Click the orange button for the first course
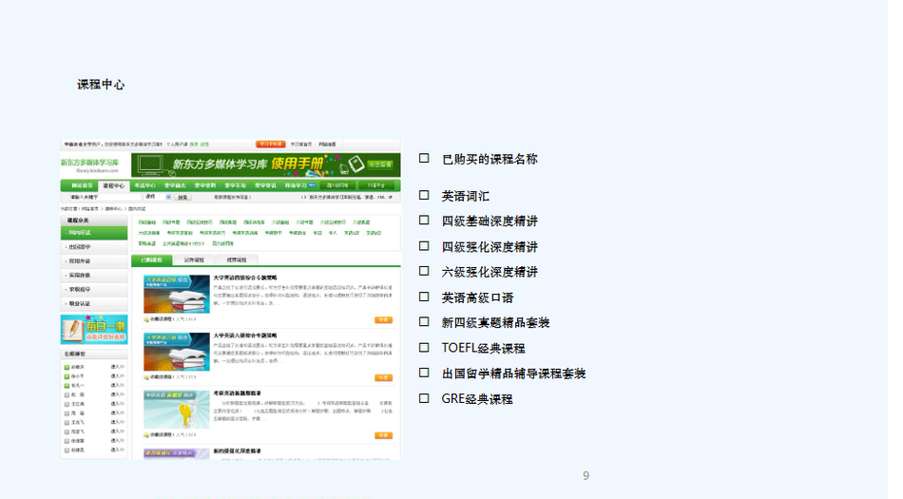Screen dimensions: 903x499 383,320
